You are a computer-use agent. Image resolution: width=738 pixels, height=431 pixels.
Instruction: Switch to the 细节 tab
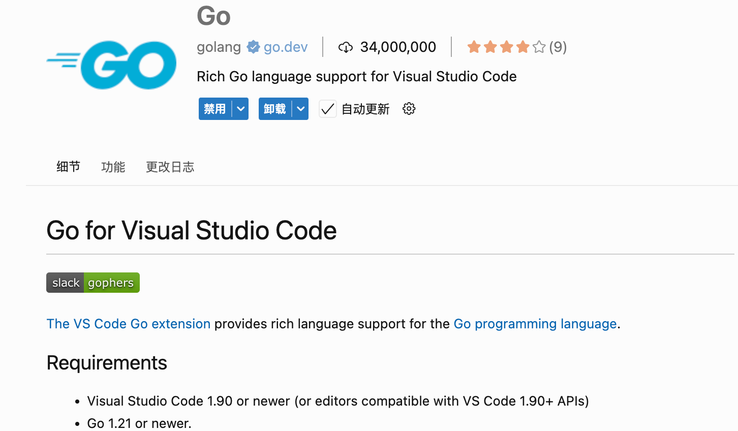68,167
